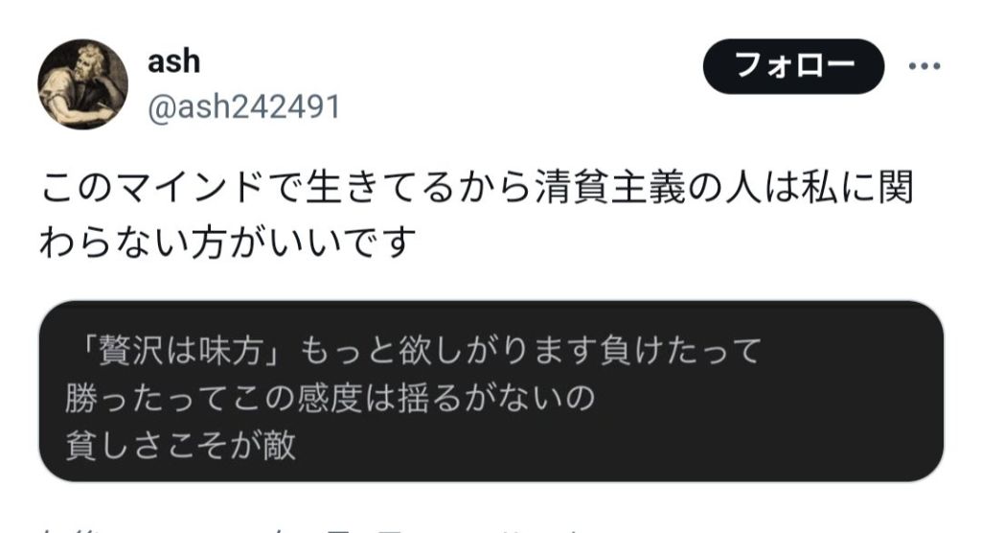981x533 pixels.
Task: Open the dark quoted lyrics card
Action: click(x=490, y=391)
